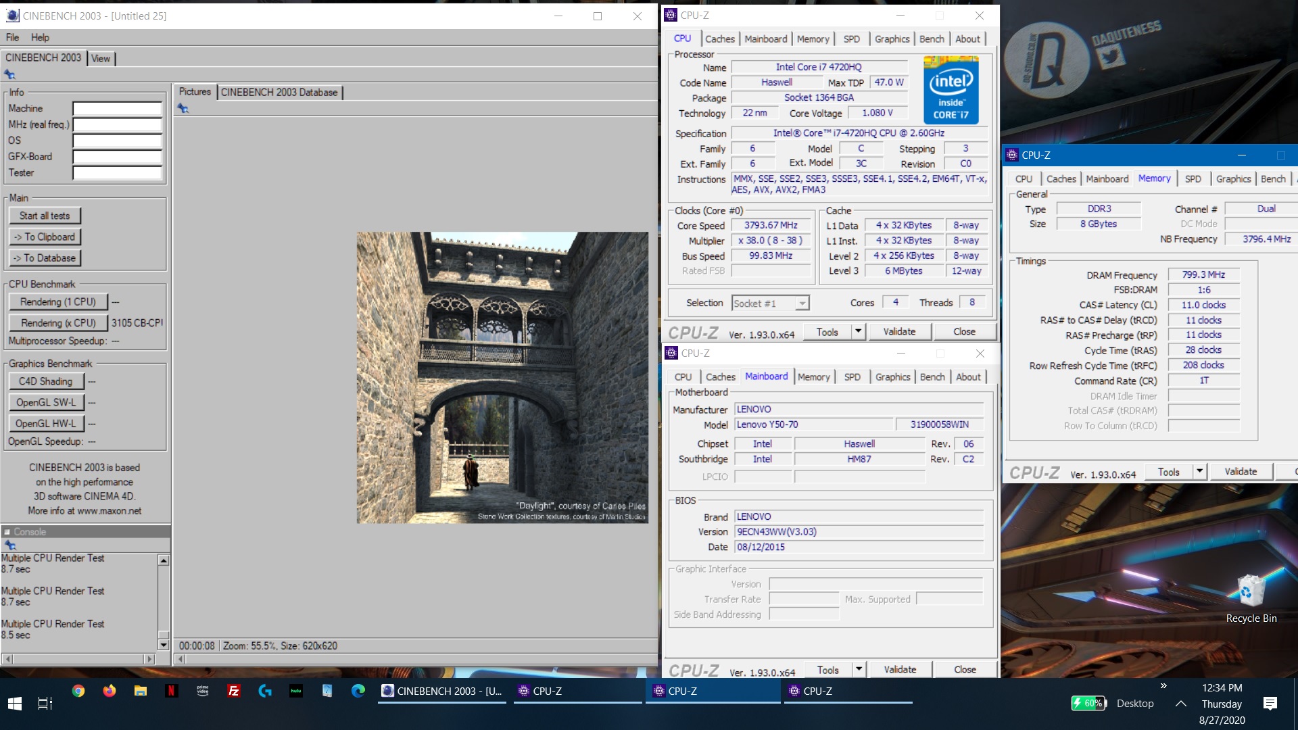Open Prime Video taskbar app
1298x730 pixels.
203,691
